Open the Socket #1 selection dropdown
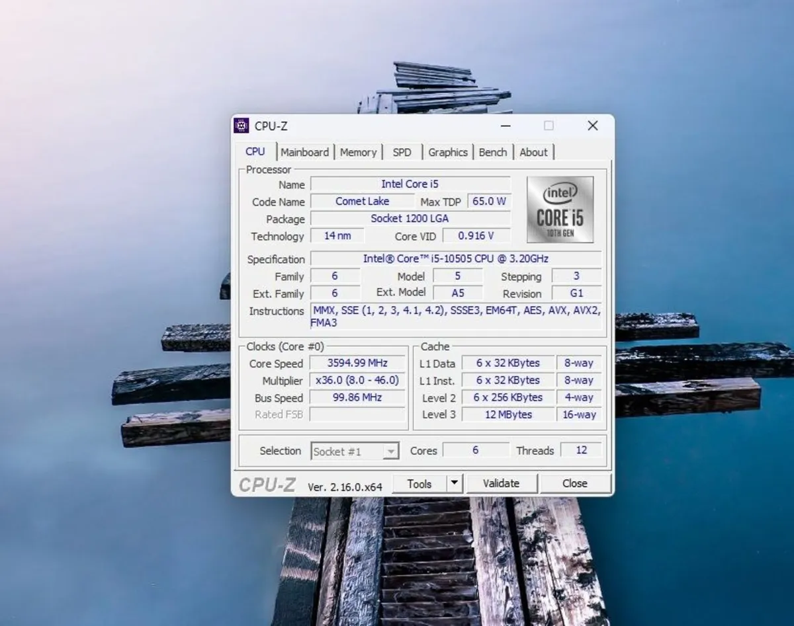 pyautogui.click(x=355, y=451)
